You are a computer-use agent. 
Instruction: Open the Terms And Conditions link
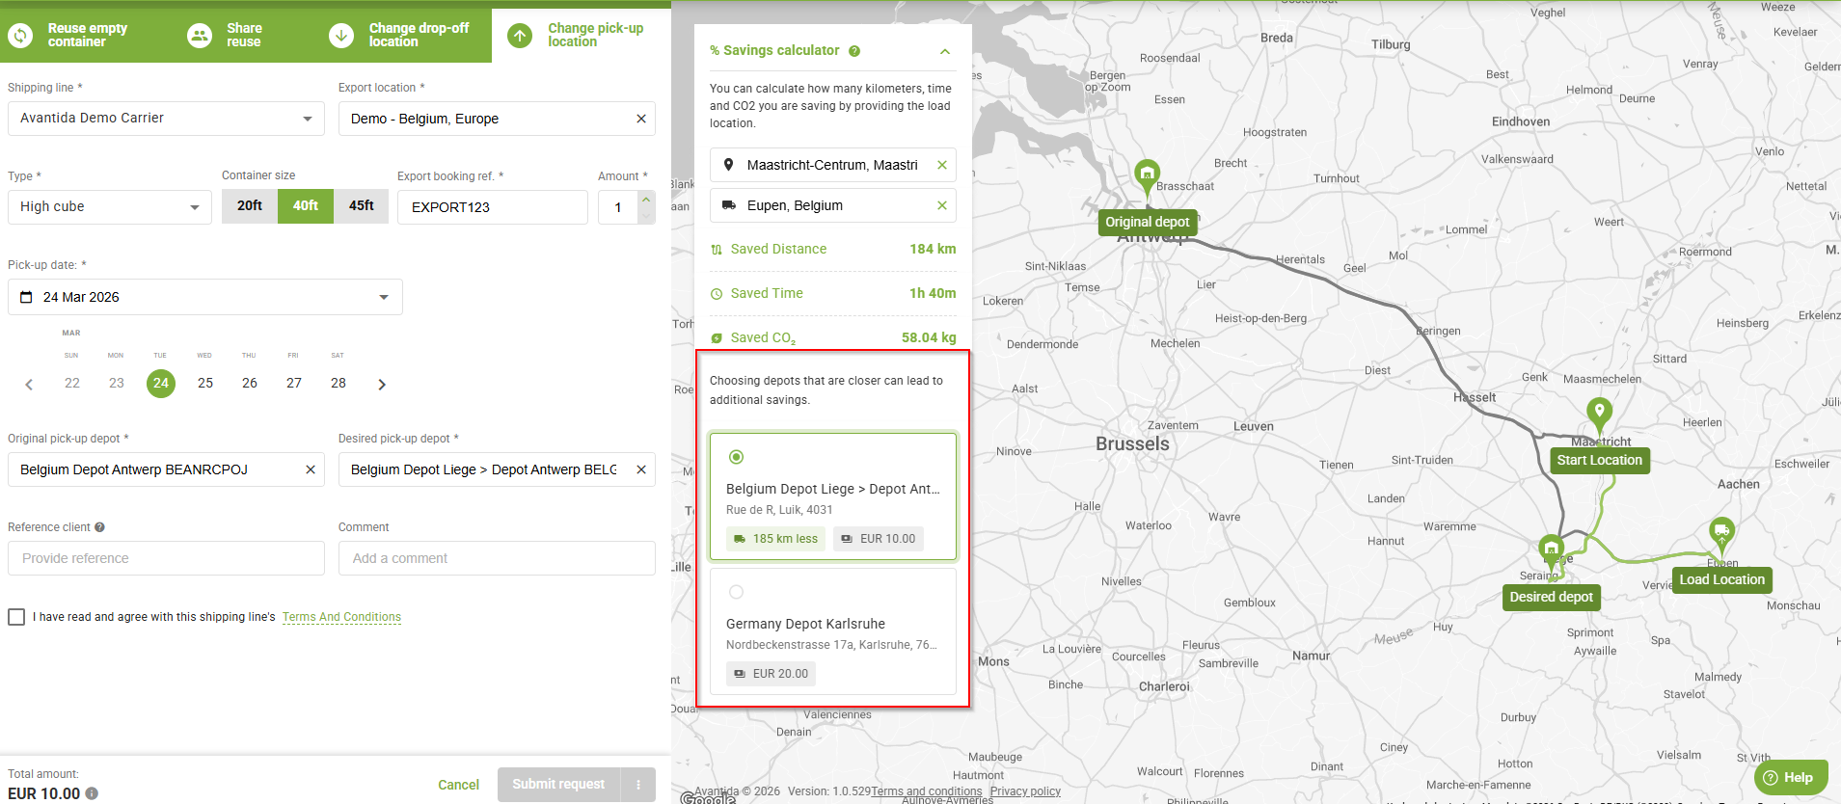(341, 617)
